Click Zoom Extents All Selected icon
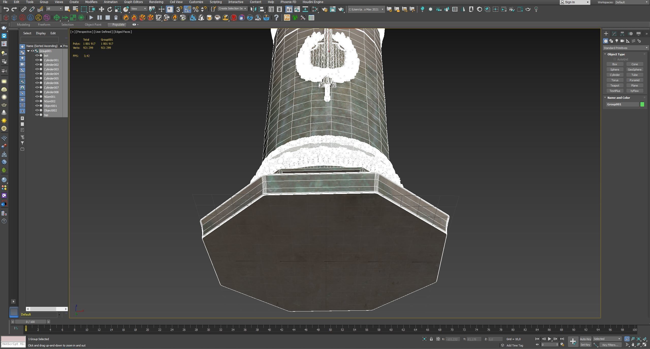The image size is (650, 349). click(644, 339)
